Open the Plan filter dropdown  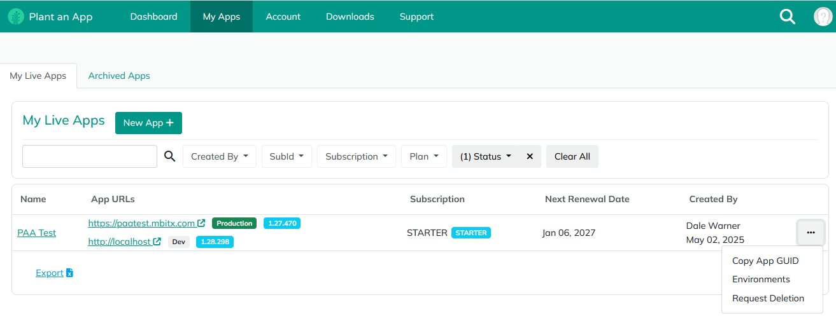coord(423,156)
